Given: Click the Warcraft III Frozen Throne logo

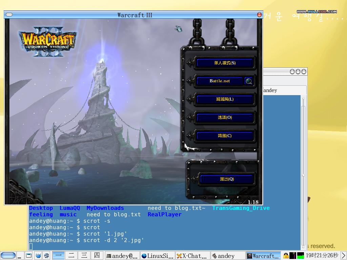Looking at the screenshot, I should [x=48, y=42].
